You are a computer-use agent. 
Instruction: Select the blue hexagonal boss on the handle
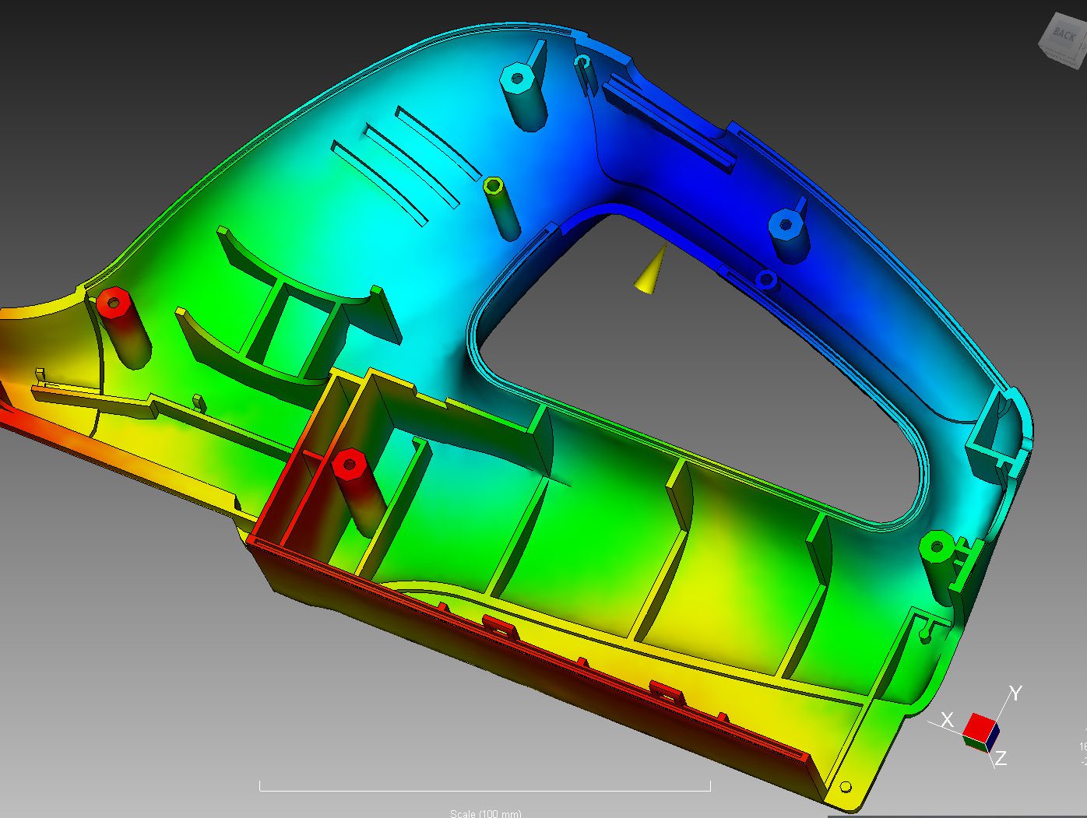click(785, 226)
